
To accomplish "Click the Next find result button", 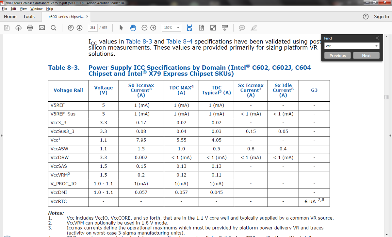I will 366,56.
